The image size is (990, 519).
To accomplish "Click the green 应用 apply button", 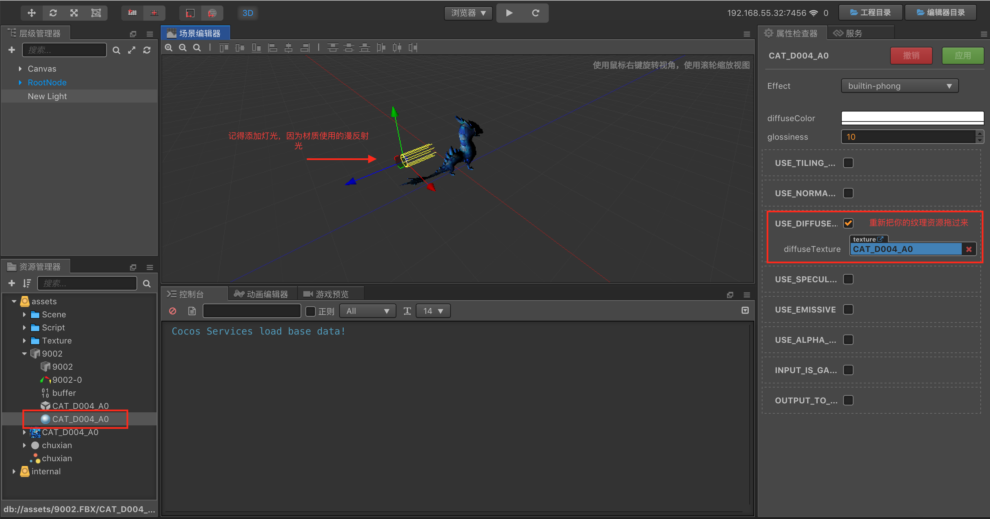I will pos(962,56).
